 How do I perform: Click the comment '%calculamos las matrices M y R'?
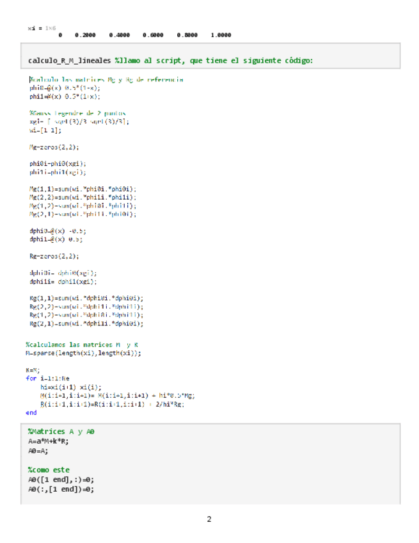(82, 345)
